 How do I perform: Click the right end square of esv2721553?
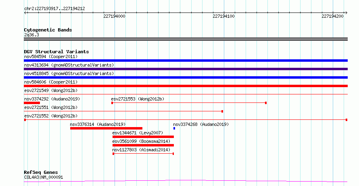(x=266, y=103)
